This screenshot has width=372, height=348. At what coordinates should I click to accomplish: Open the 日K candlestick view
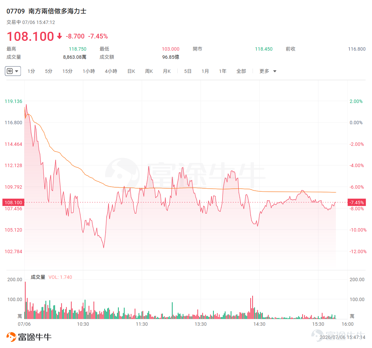pyautogui.click(x=131, y=71)
